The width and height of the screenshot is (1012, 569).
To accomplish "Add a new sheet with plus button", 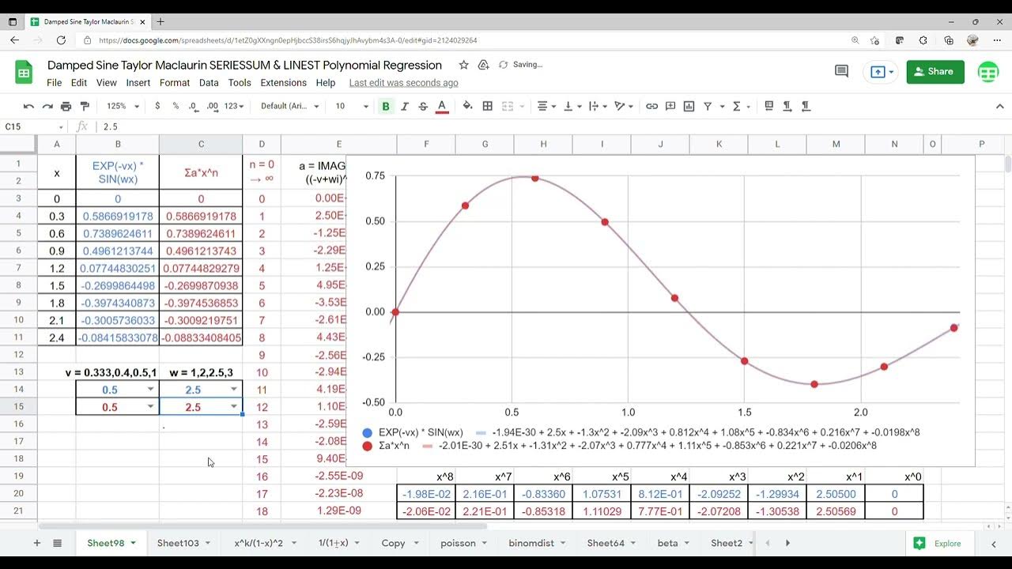I will (36, 543).
